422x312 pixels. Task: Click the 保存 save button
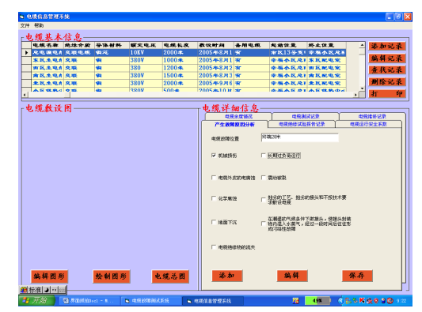pos(357,276)
